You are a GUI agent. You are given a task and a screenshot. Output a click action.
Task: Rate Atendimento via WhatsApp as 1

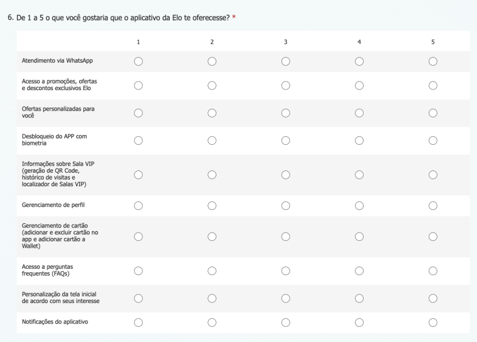click(x=138, y=61)
